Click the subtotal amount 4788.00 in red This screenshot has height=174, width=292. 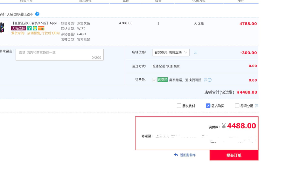pos(248,24)
